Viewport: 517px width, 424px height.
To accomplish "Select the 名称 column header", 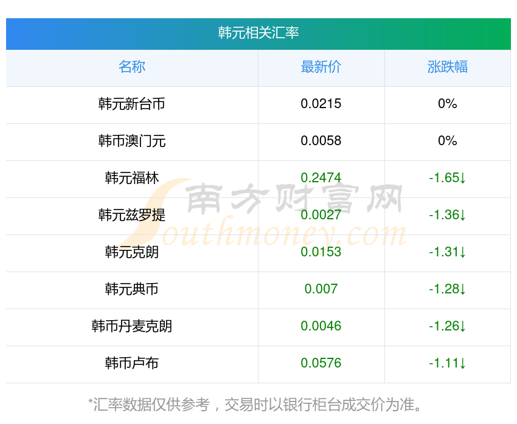I will click(132, 67).
